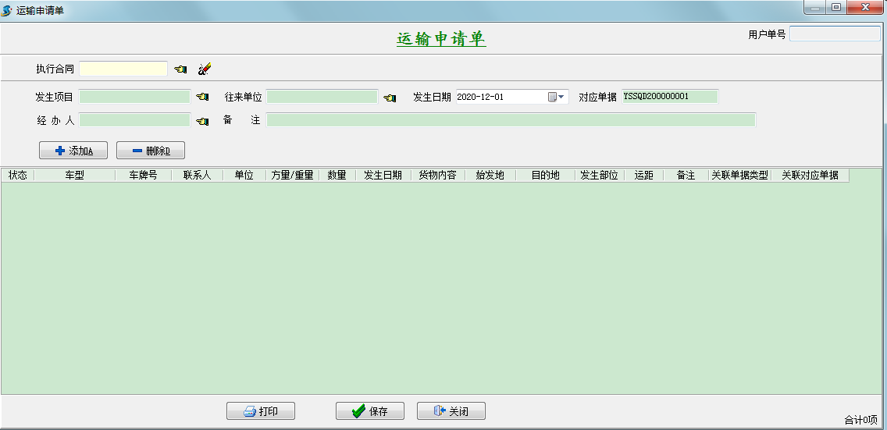
Task: Click the 添加A button
Action: point(73,151)
